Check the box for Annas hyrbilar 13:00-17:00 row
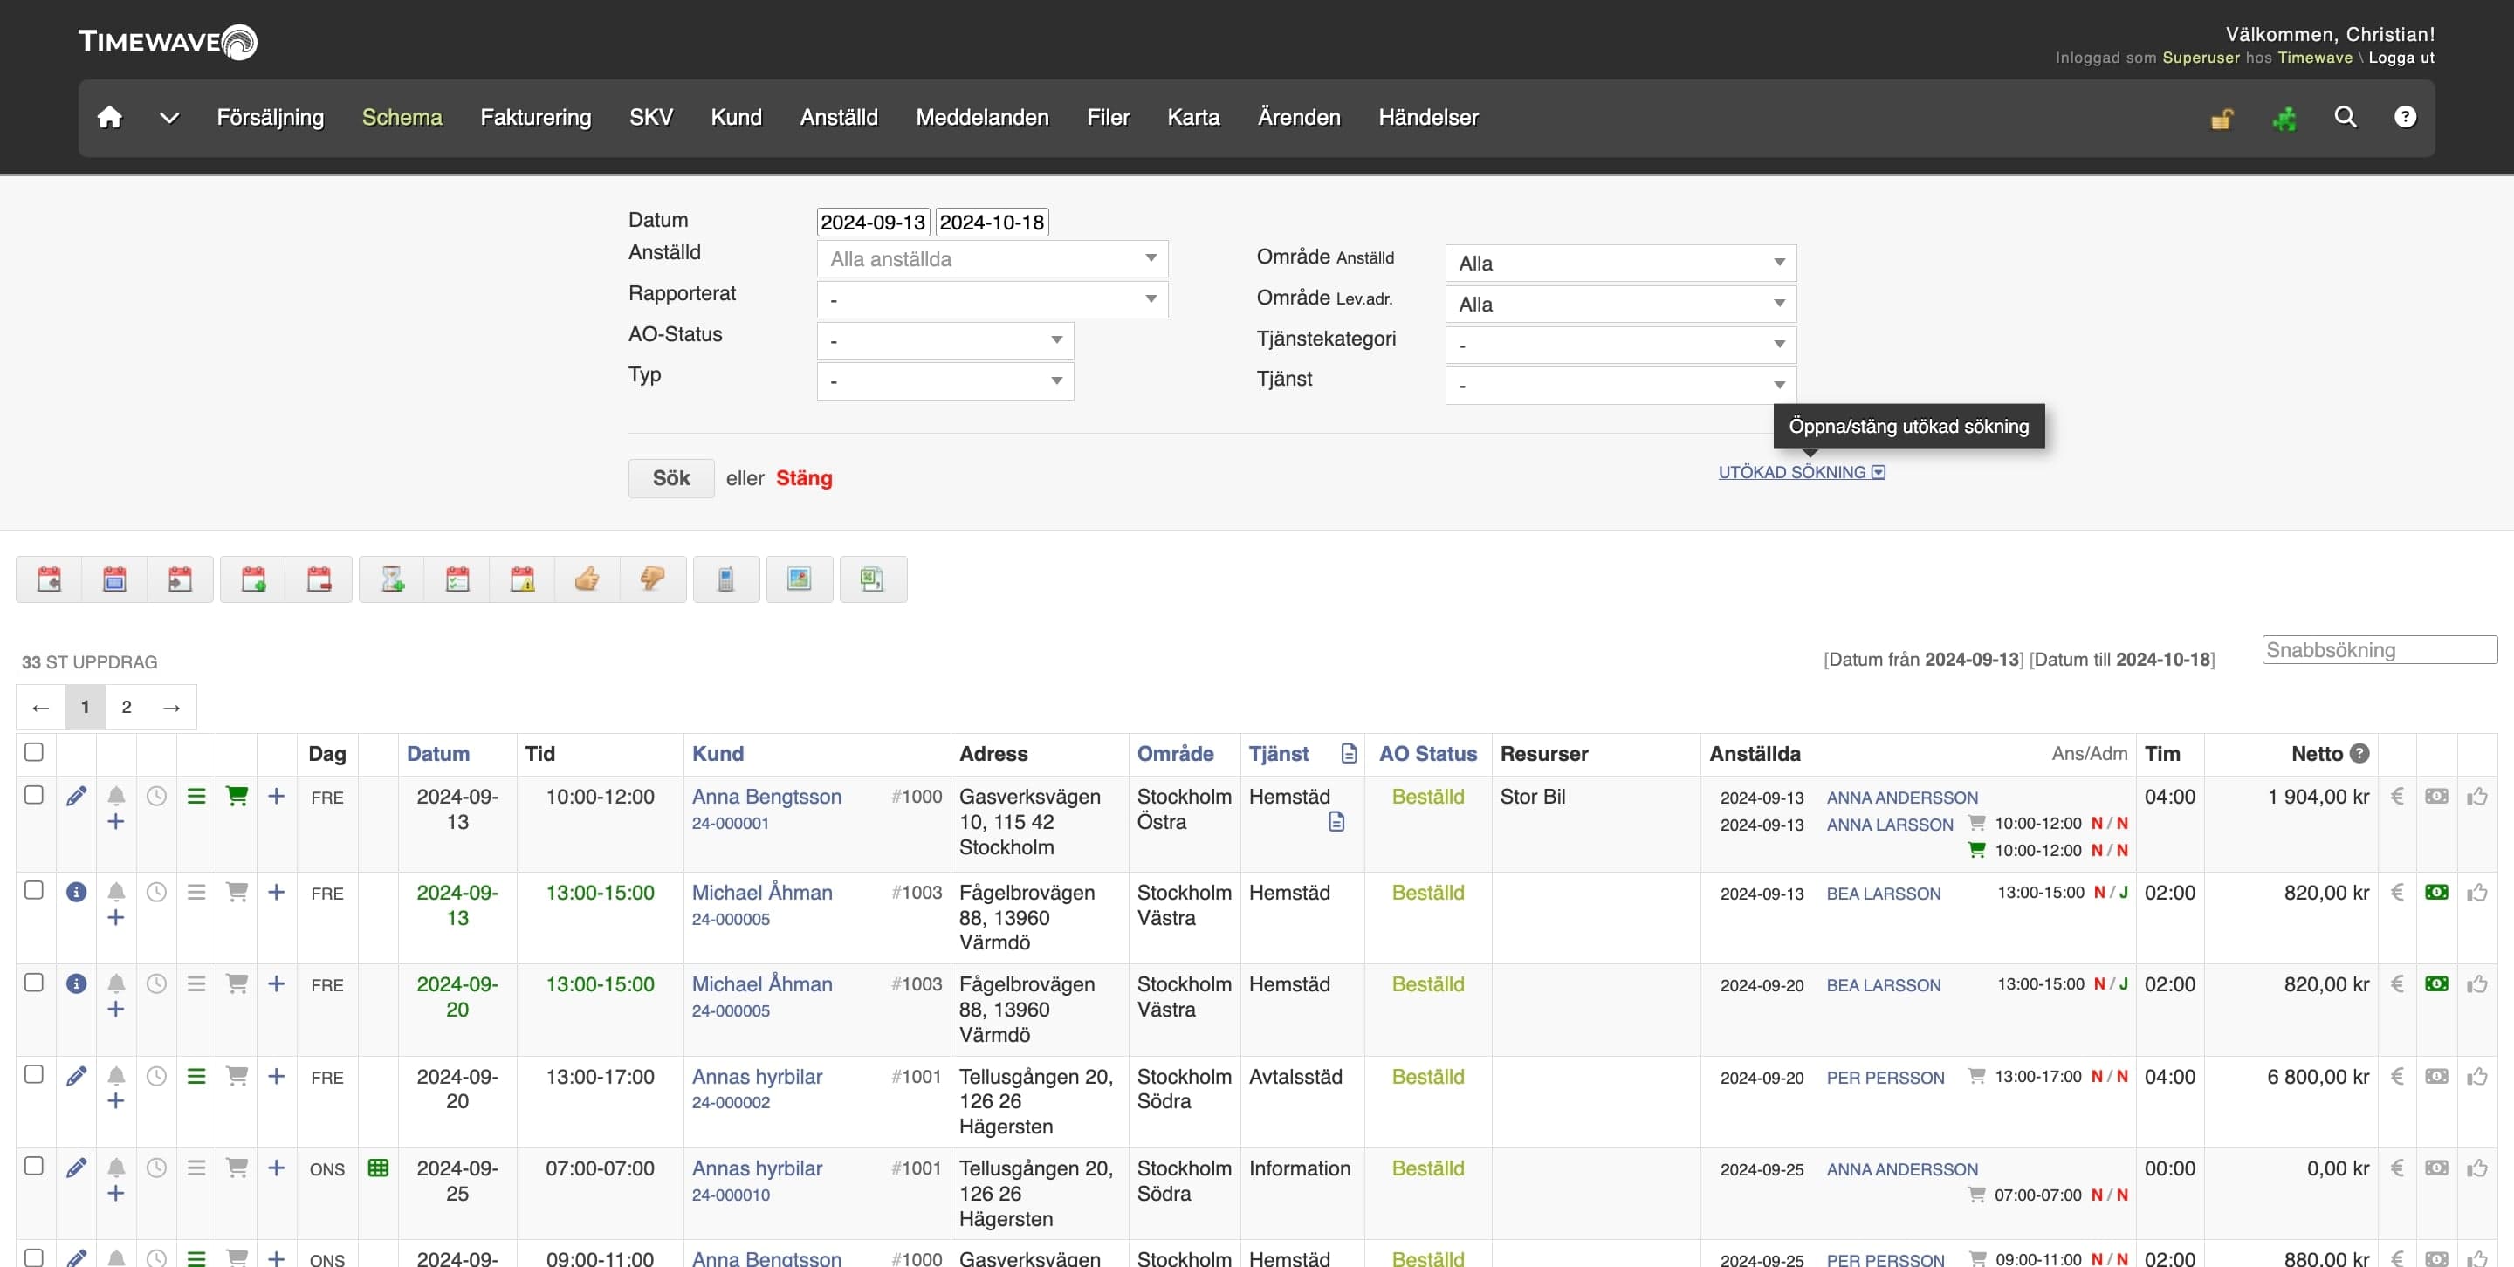 point(34,1074)
